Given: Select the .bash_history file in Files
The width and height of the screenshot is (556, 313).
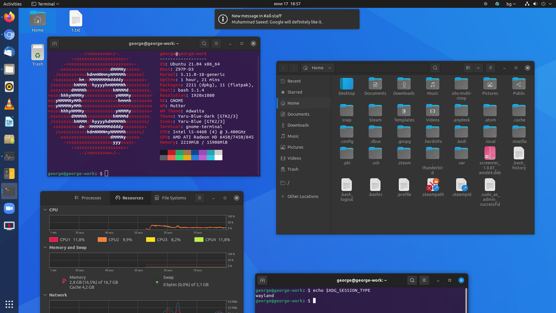Looking at the screenshot, I should tap(519, 158).
